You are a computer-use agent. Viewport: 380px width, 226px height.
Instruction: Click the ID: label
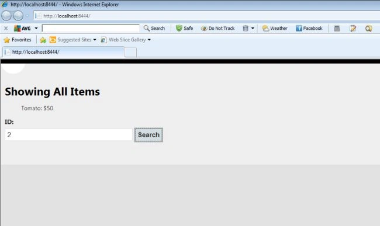(x=9, y=121)
